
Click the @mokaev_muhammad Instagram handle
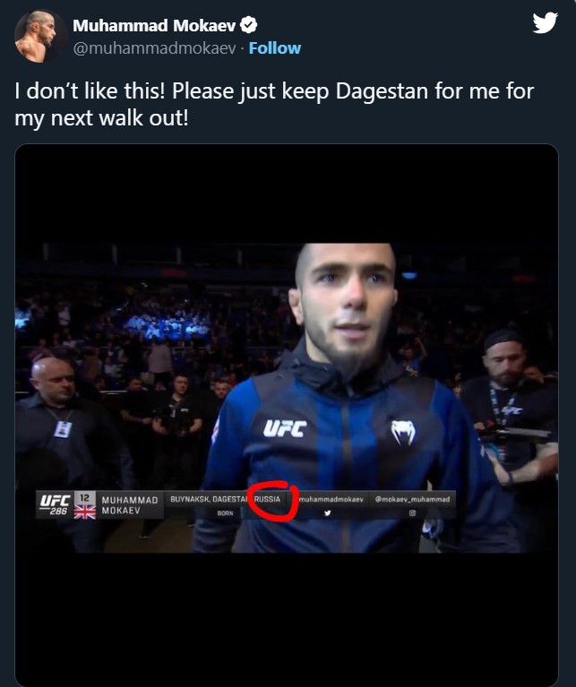pos(412,499)
